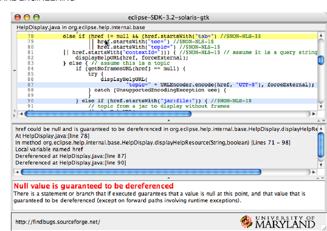Select line 91 'topic from a jar' comment
Viewport: 327px width, 231px height.
167,106
